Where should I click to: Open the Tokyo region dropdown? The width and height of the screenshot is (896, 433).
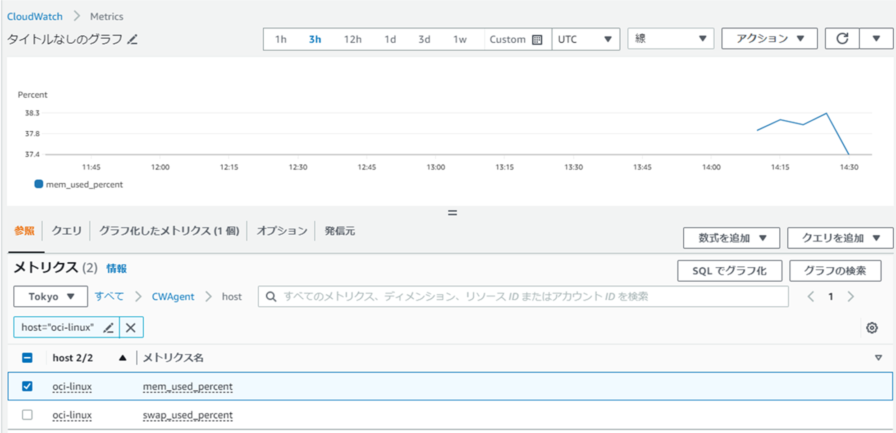50,296
